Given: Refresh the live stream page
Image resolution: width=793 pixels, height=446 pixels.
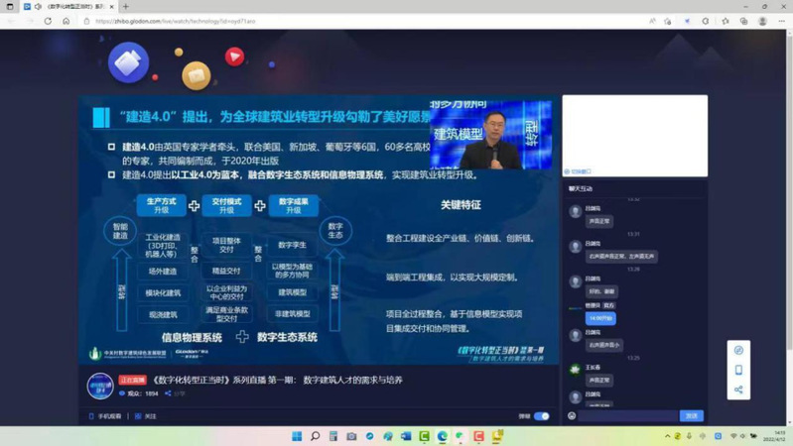Looking at the screenshot, I should [x=48, y=21].
